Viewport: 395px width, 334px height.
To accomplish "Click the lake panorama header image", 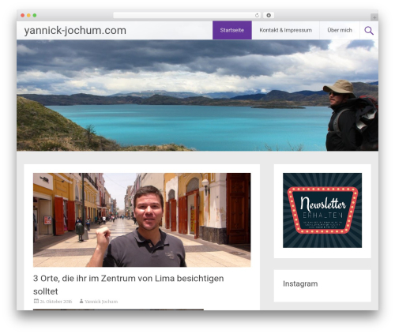I will [197, 96].
